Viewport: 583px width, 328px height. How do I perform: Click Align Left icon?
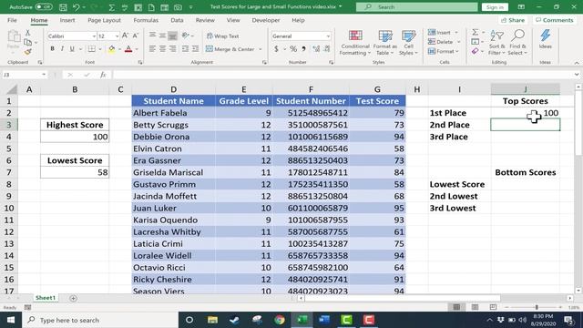pyautogui.click(x=152, y=48)
